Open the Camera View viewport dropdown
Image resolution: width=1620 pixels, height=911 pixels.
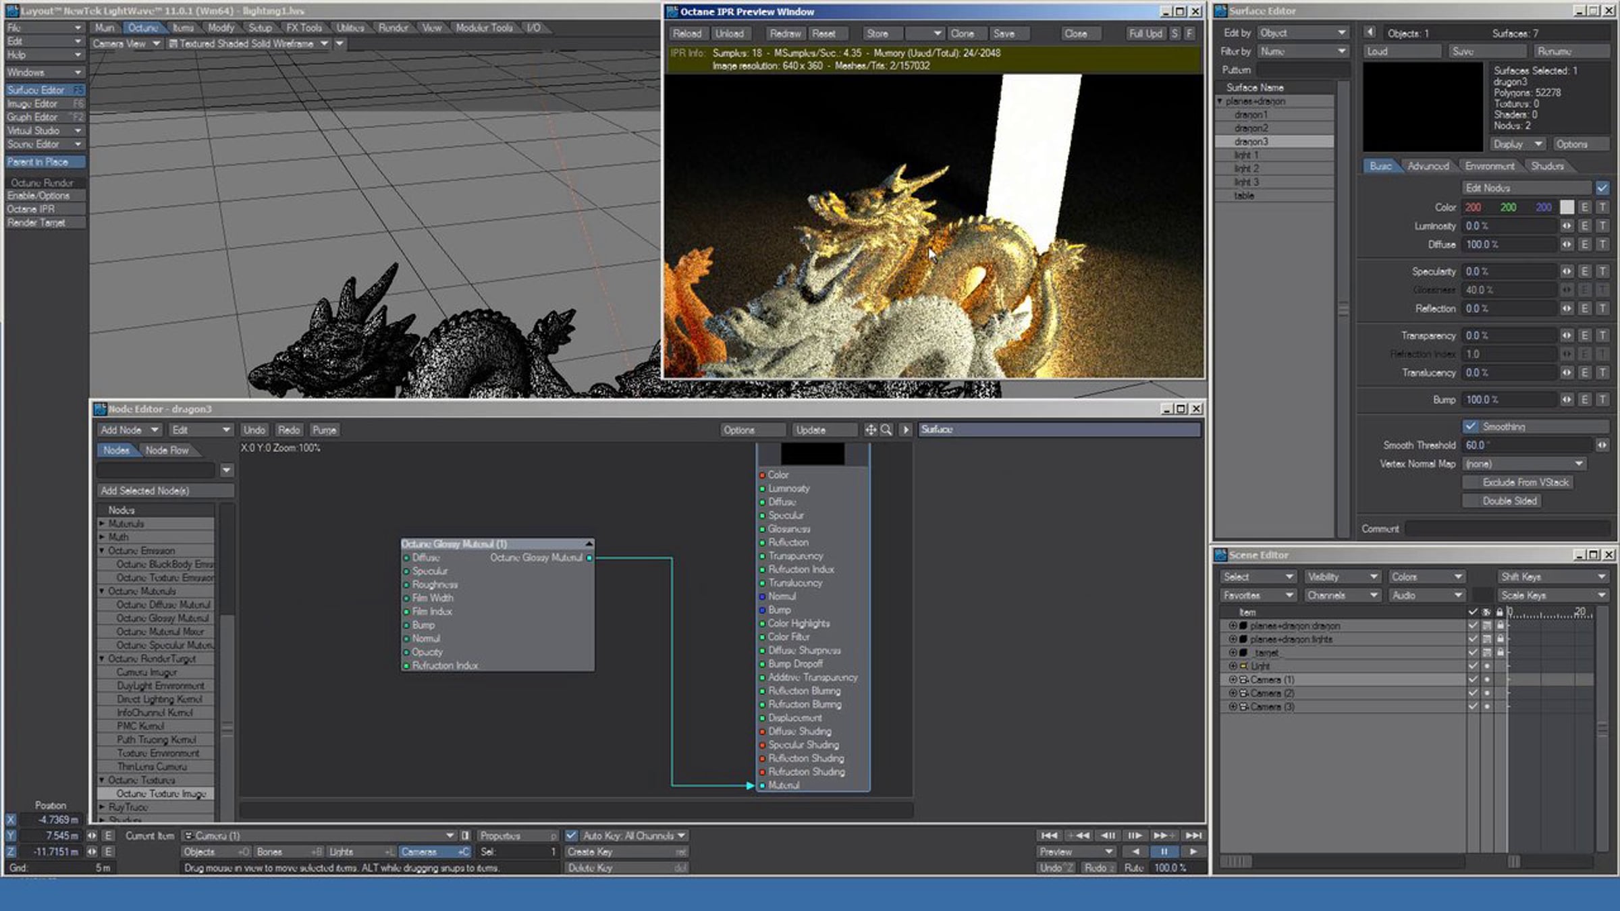(126, 43)
